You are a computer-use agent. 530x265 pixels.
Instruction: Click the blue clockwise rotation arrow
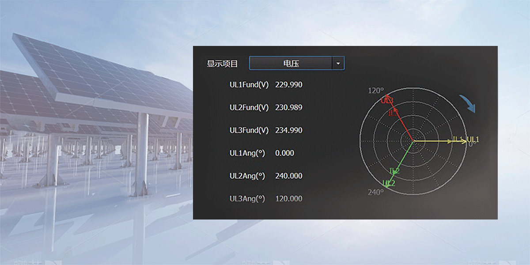467,104
